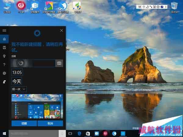Click the reminder text input field
This screenshot has height=137, width=183.
click(x=33, y=63)
